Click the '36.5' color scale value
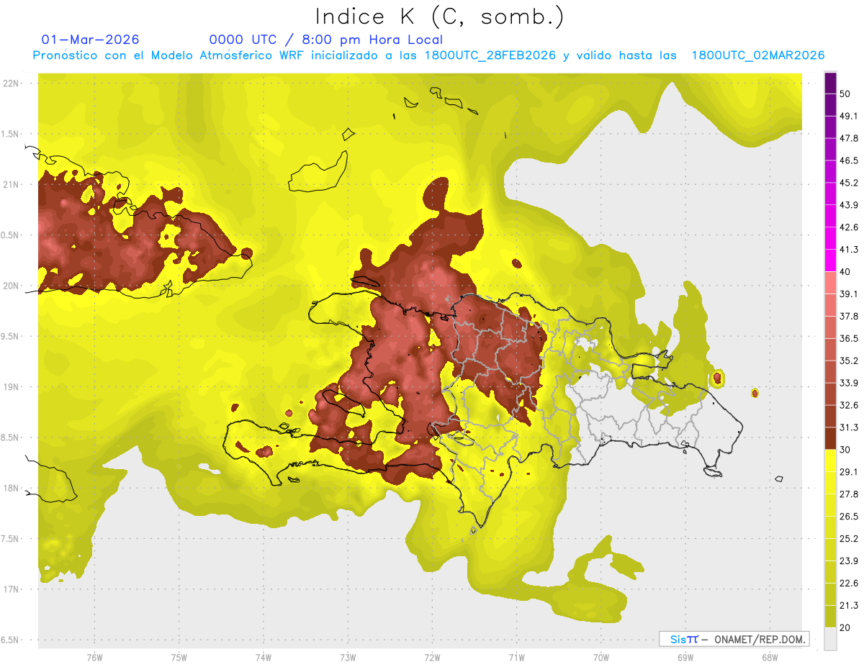Screen dimensions: 864x667 [x=849, y=338]
